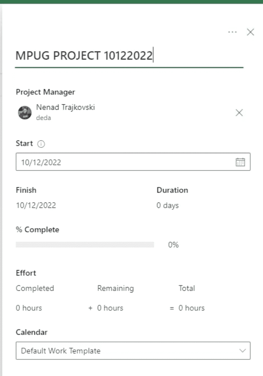The height and width of the screenshot is (376, 263).
Task: Click the 0% completion value
Action: 174,245
